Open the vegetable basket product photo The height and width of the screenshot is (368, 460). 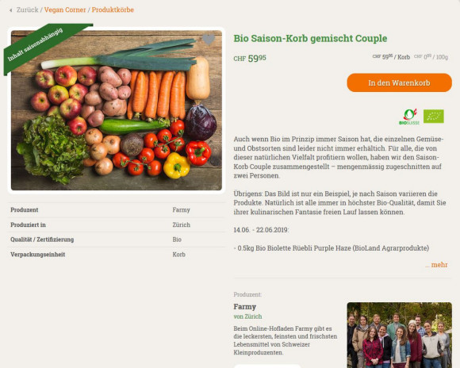point(117,110)
